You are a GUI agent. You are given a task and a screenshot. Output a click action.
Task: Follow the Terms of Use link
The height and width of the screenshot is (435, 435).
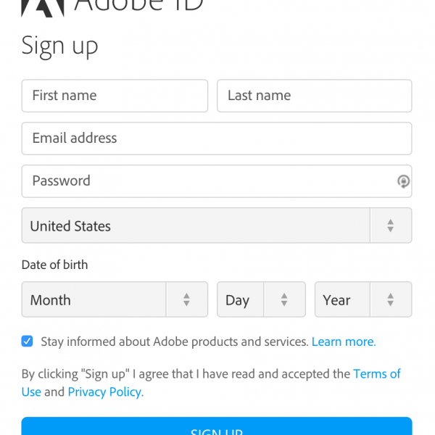coord(376,374)
